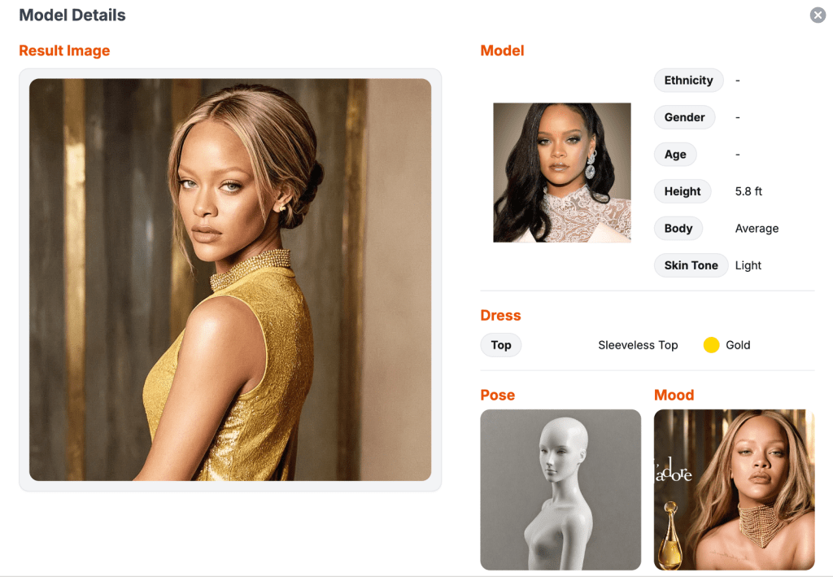Click the Body attribute tag
833x577 pixels.
pos(678,229)
